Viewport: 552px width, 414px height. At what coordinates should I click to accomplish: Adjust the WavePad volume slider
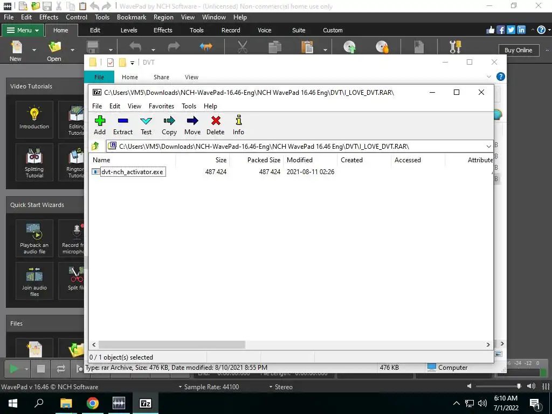pyautogui.click(x=499, y=386)
